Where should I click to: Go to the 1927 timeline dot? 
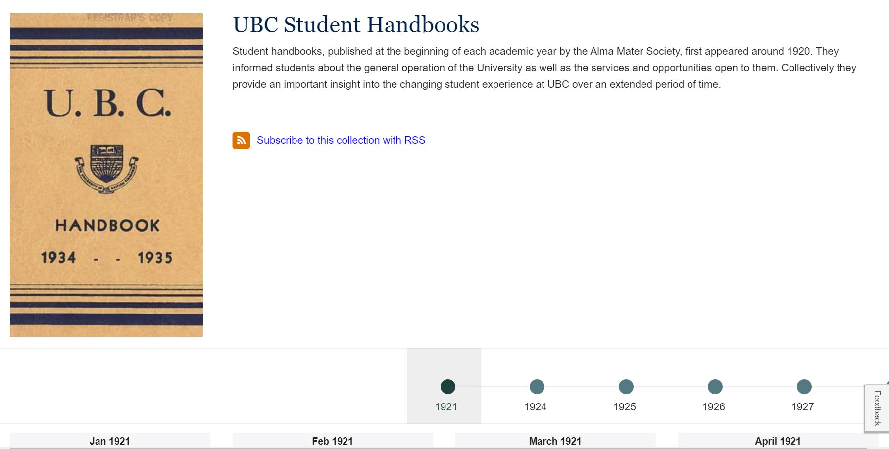click(x=804, y=386)
